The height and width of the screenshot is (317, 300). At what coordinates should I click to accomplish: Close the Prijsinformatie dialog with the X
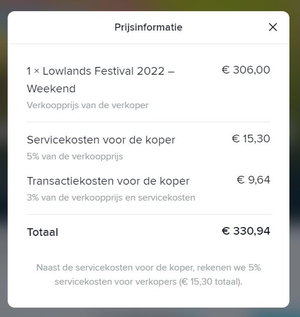(273, 27)
